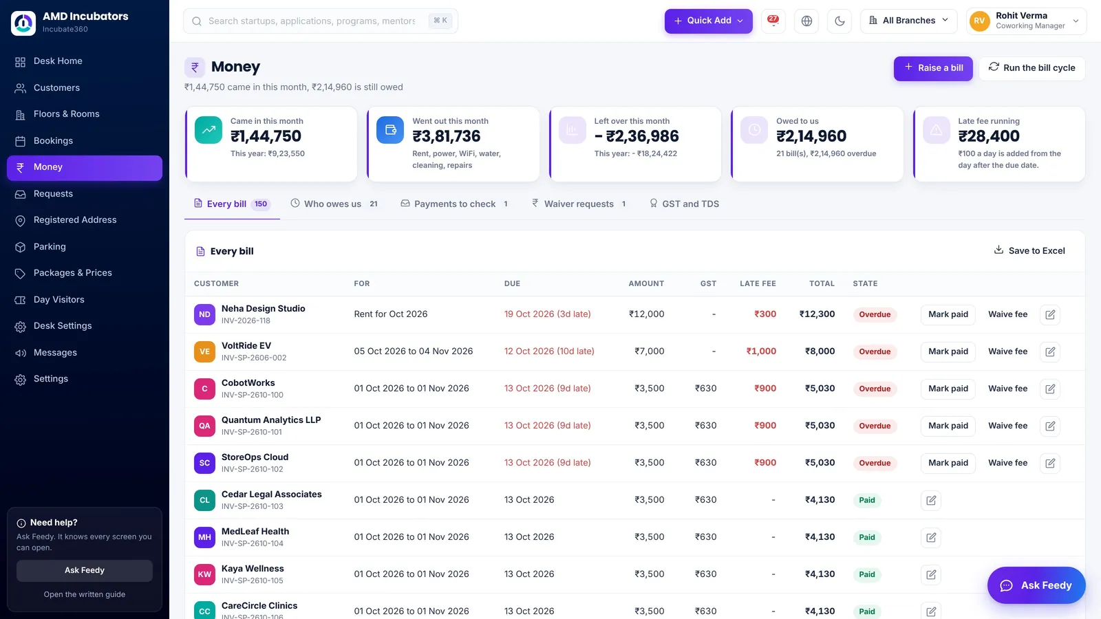Viewport: 1101px width, 619px height.
Task: Toggle dark mode moon icon
Action: pyautogui.click(x=840, y=21)
